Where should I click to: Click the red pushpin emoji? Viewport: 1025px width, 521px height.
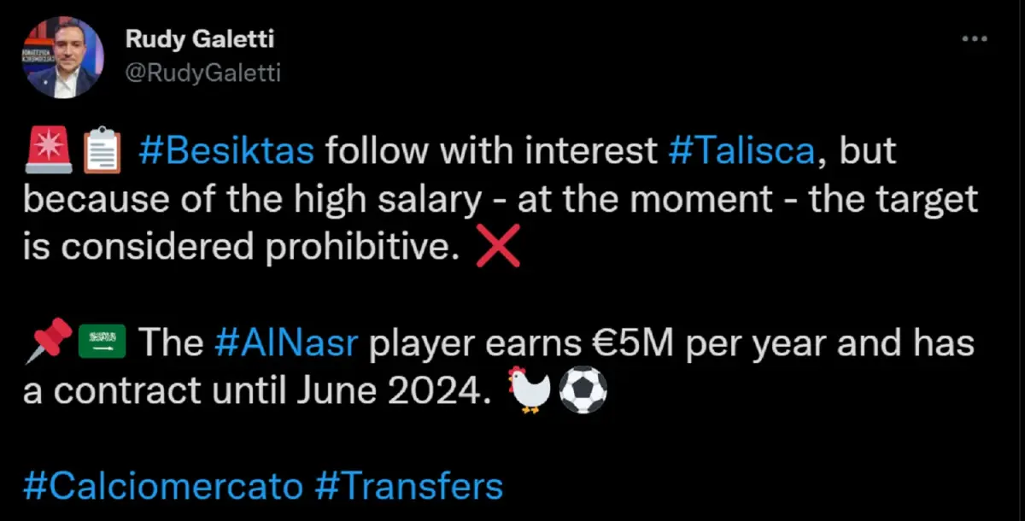click(x=46, y=345)
